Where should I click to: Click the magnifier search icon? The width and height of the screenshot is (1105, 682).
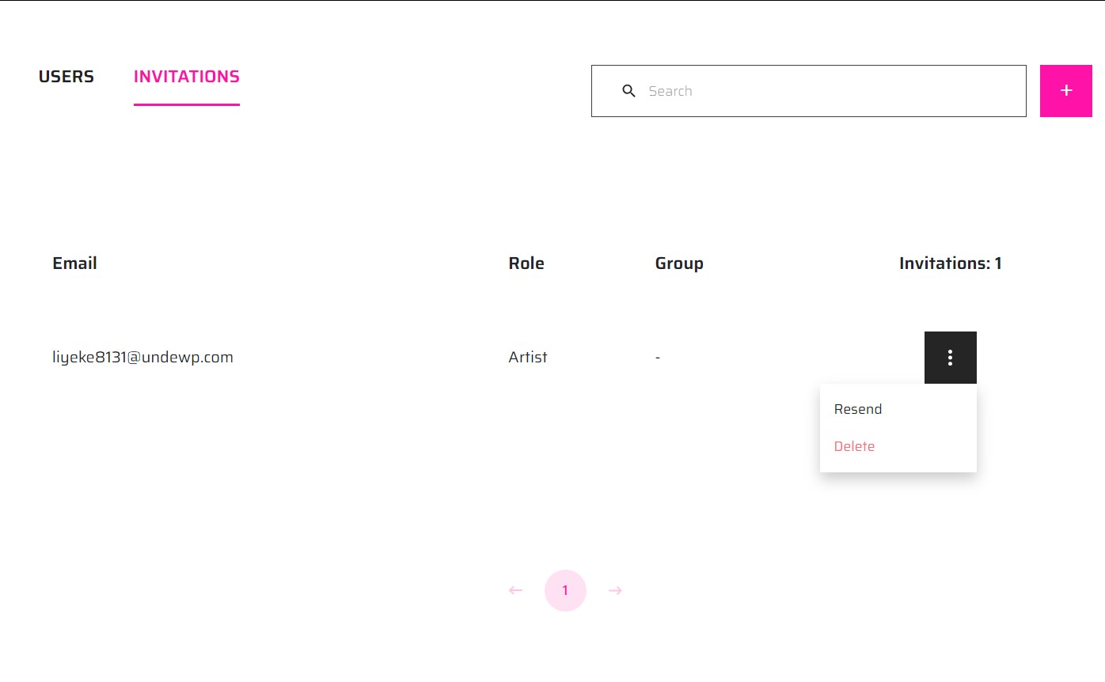629,91
